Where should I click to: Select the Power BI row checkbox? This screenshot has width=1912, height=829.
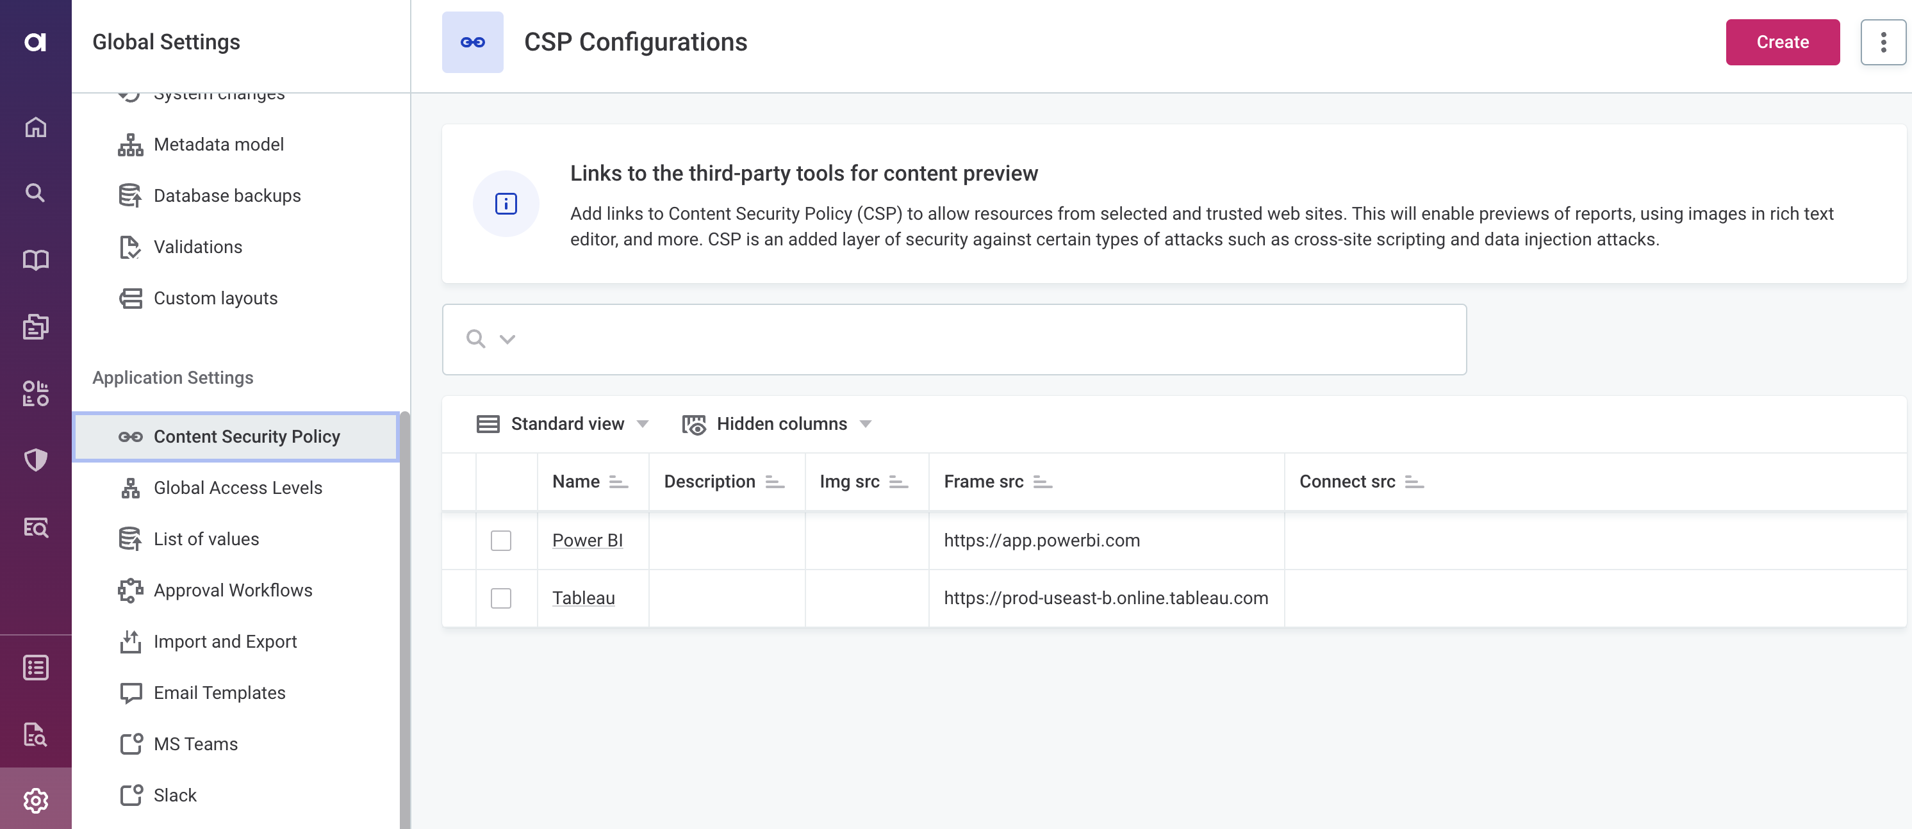click(x=501, y=540)
